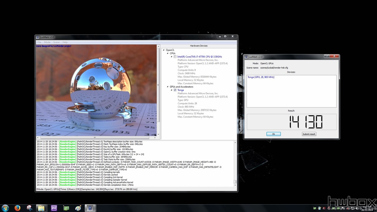This screenshot has height=212, width=377.
Task: Click the 'Compute Units: 28' row
Action: click(187, 103)
